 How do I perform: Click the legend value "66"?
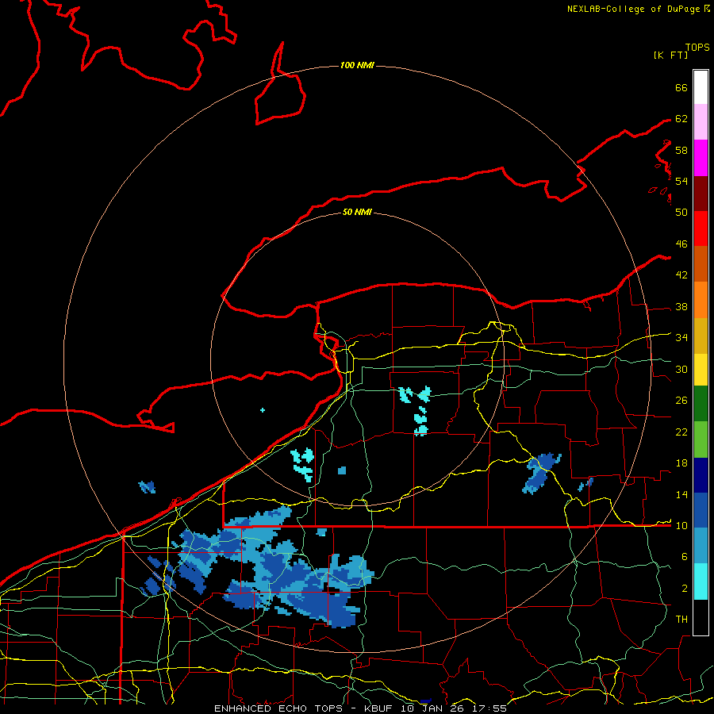point(681,87)
